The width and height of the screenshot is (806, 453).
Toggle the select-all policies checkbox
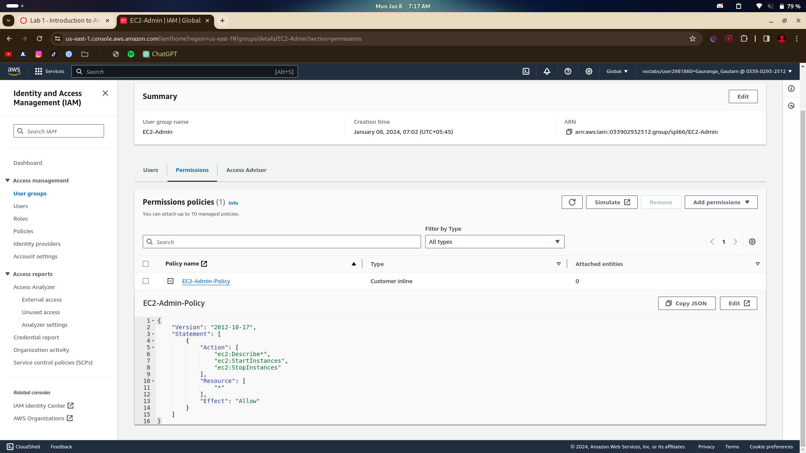tap(146, 264)
